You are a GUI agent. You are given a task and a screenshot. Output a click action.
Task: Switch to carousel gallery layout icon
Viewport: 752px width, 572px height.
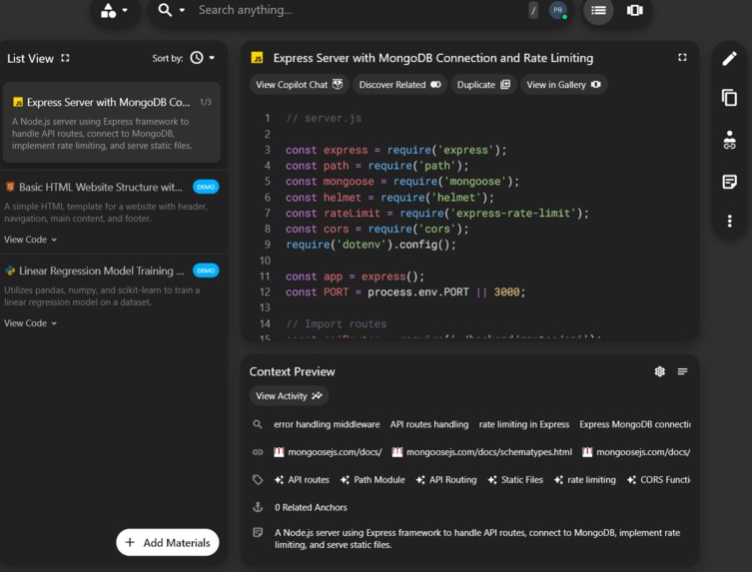[634, 10]
